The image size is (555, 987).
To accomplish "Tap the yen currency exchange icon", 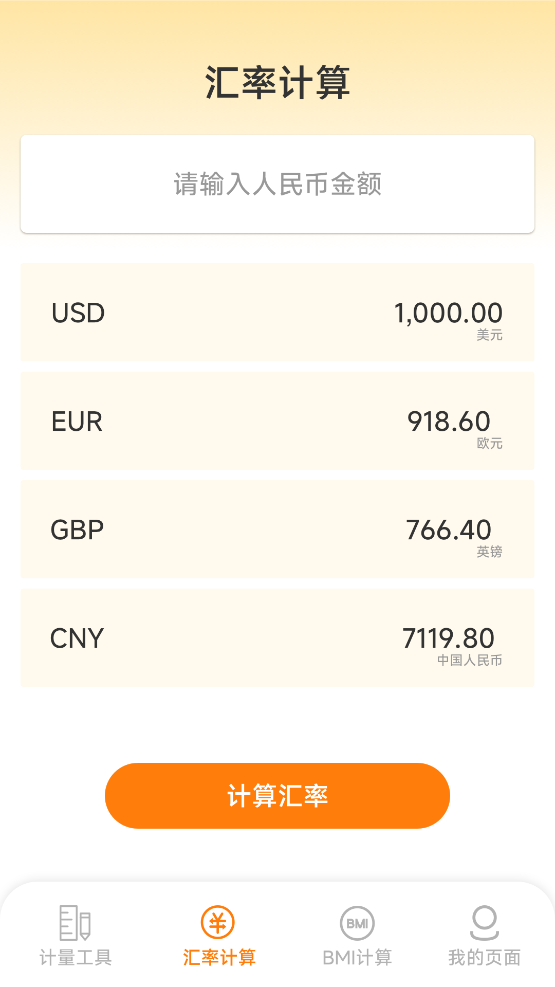I will click(x=218, y=923).
